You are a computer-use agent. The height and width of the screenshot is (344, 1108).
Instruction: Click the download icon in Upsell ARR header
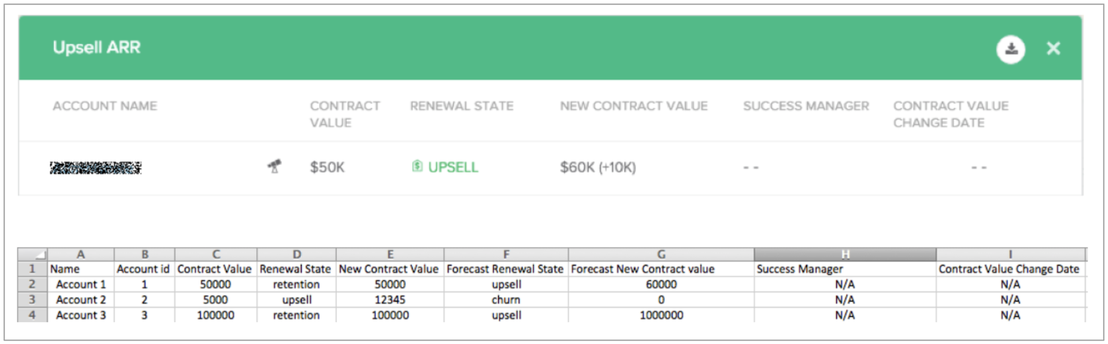tap(1010, 48)
